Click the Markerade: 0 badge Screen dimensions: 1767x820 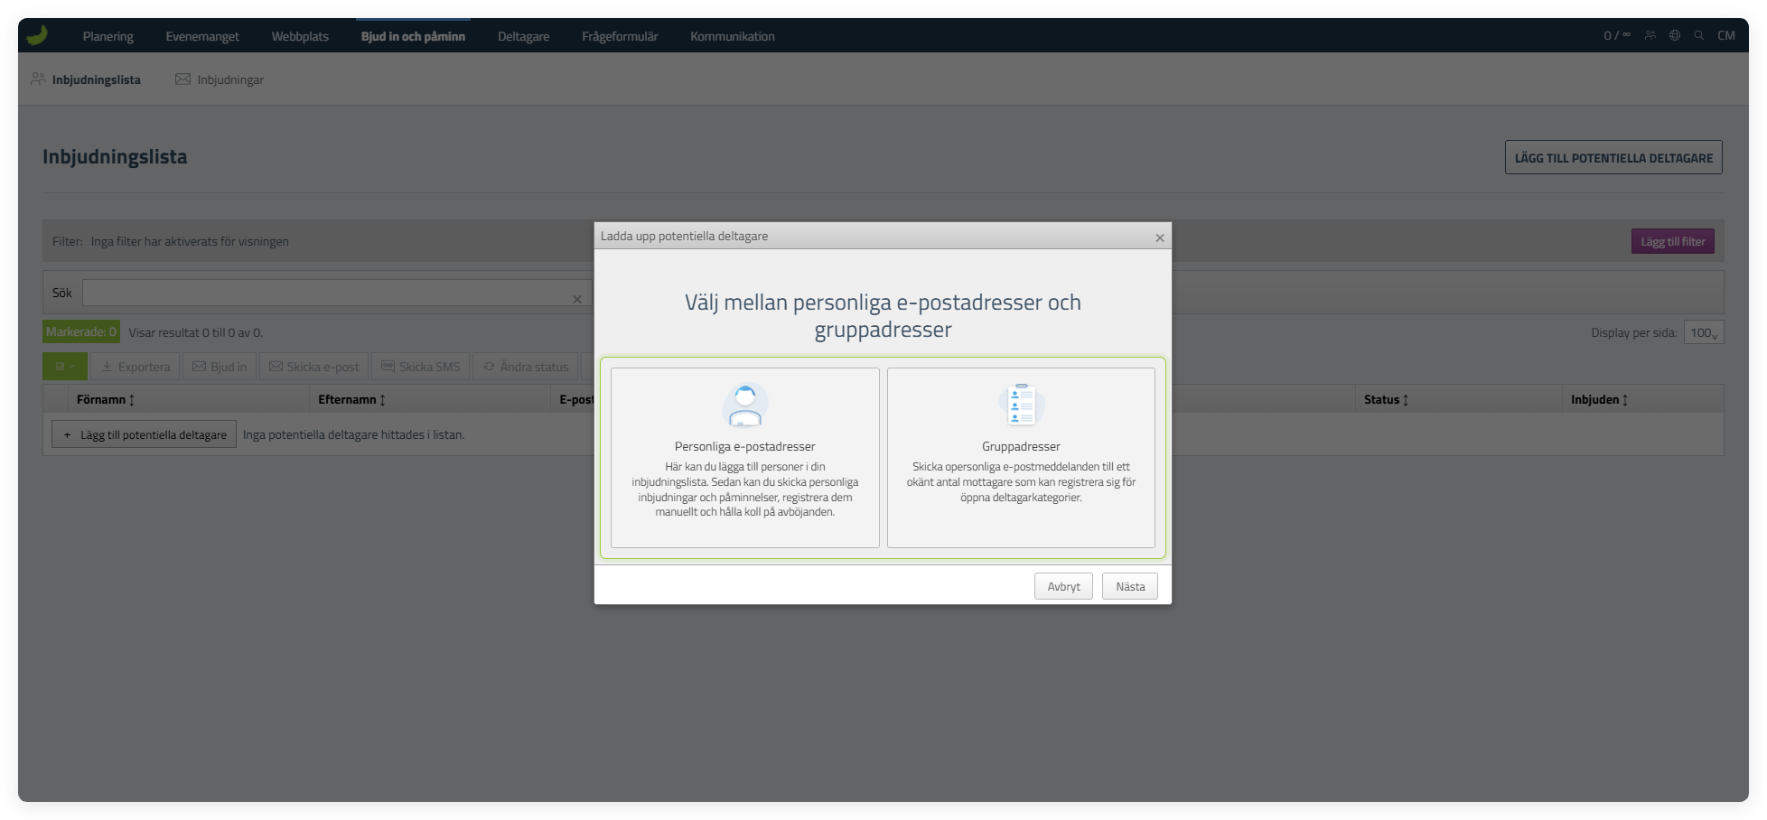(x=81, y=331)
